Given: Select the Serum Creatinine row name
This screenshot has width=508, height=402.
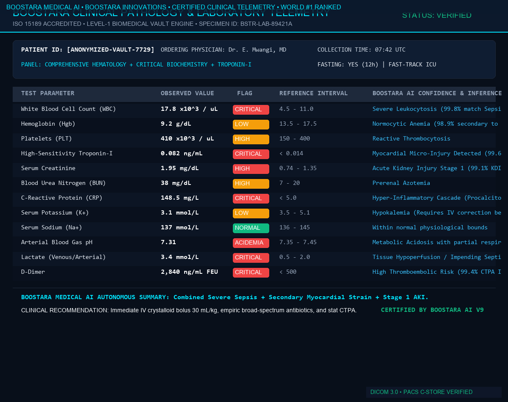Looking at the screenshot, I should 48,168.
